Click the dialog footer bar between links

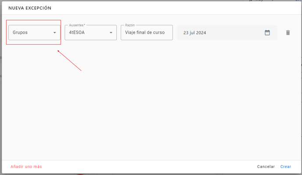(149, 167)
